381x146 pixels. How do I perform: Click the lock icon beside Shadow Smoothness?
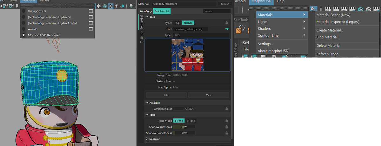[226, 133]
